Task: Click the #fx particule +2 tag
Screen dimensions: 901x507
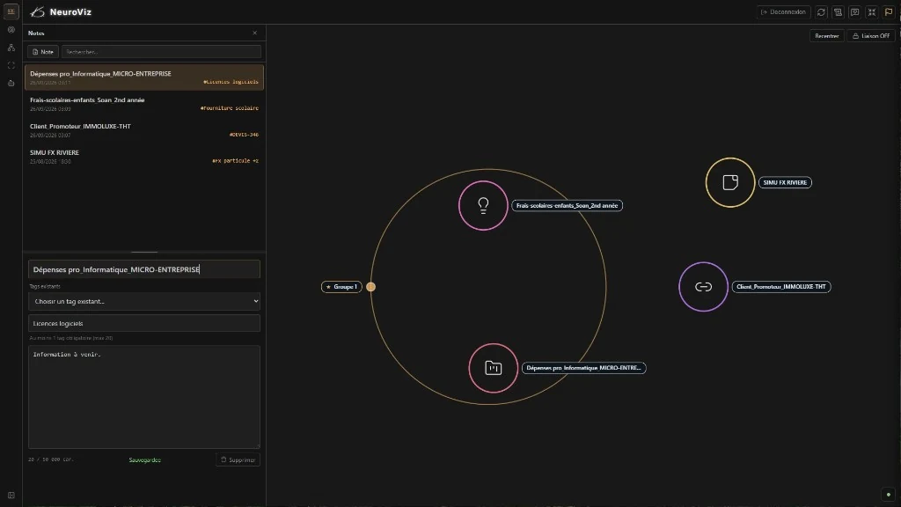Action: point(235,161)
